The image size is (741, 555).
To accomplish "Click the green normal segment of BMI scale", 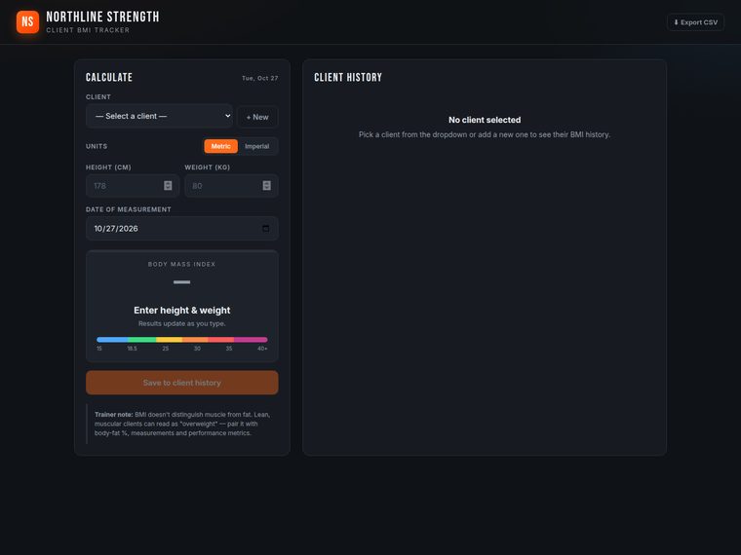I will click(x=141, y=339).
